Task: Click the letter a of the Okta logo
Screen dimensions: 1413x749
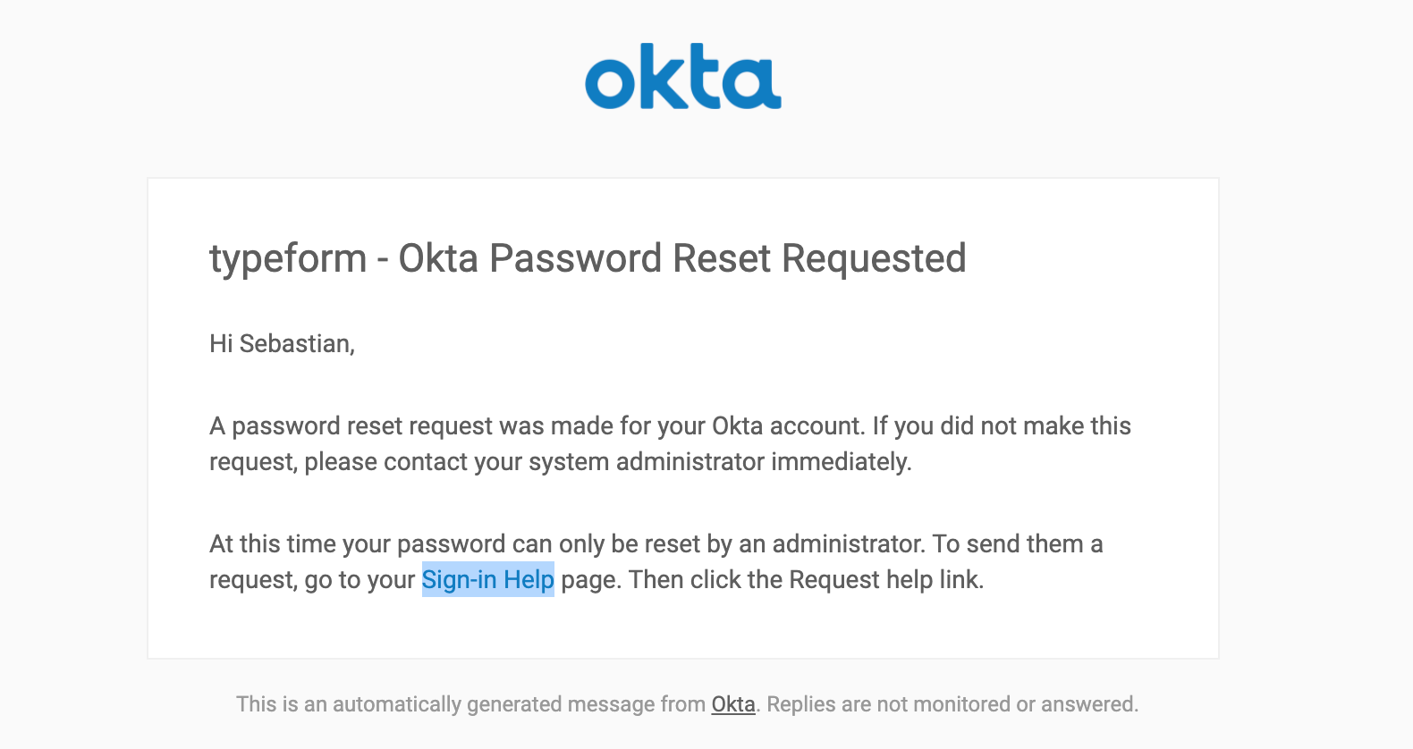Action: point(757,84)
